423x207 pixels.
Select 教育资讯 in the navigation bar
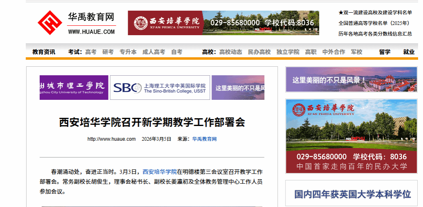click(44, 52)
